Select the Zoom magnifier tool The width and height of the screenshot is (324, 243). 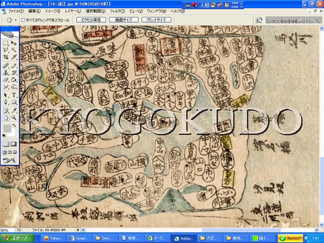pos(14,118)
